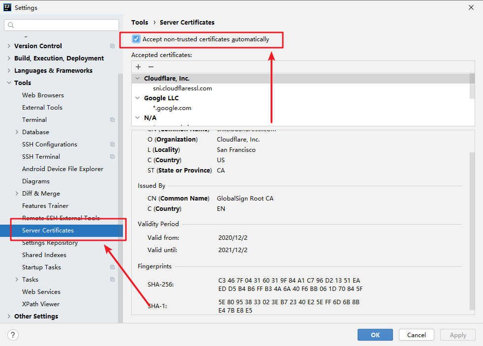Expand the Other Settings section
The image size is (483, 346).
(9, 316)
